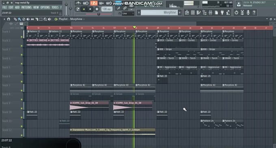Open the Morphine pattern selector
Screen dimensions: 276x148
159,13
